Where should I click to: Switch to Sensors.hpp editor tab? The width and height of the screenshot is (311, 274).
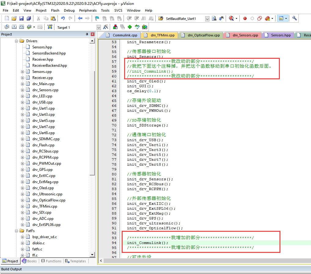[278, 35]
